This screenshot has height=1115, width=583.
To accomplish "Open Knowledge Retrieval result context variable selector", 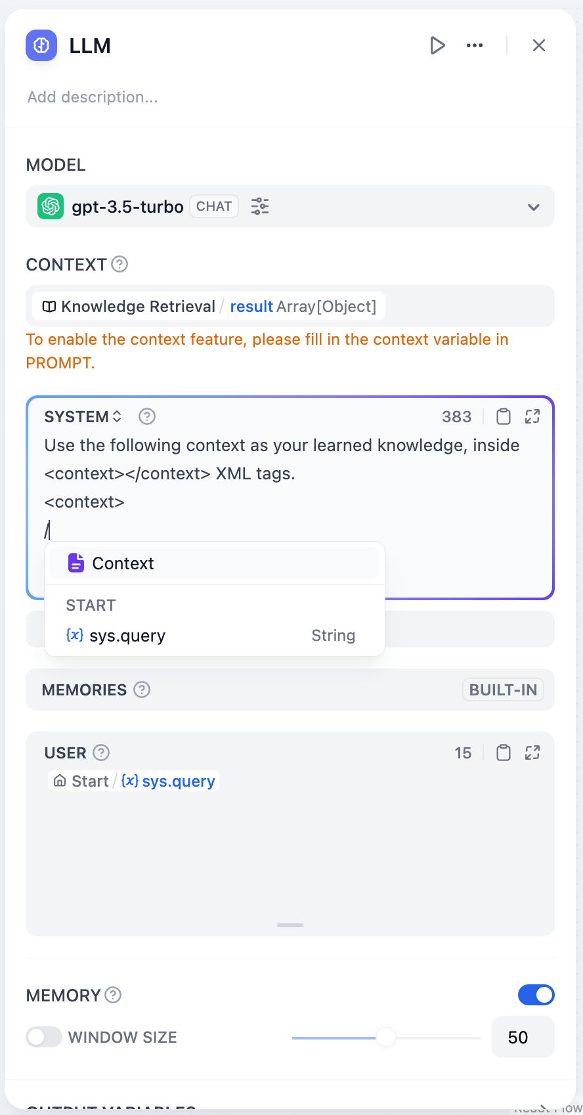I will click(209, 307).
